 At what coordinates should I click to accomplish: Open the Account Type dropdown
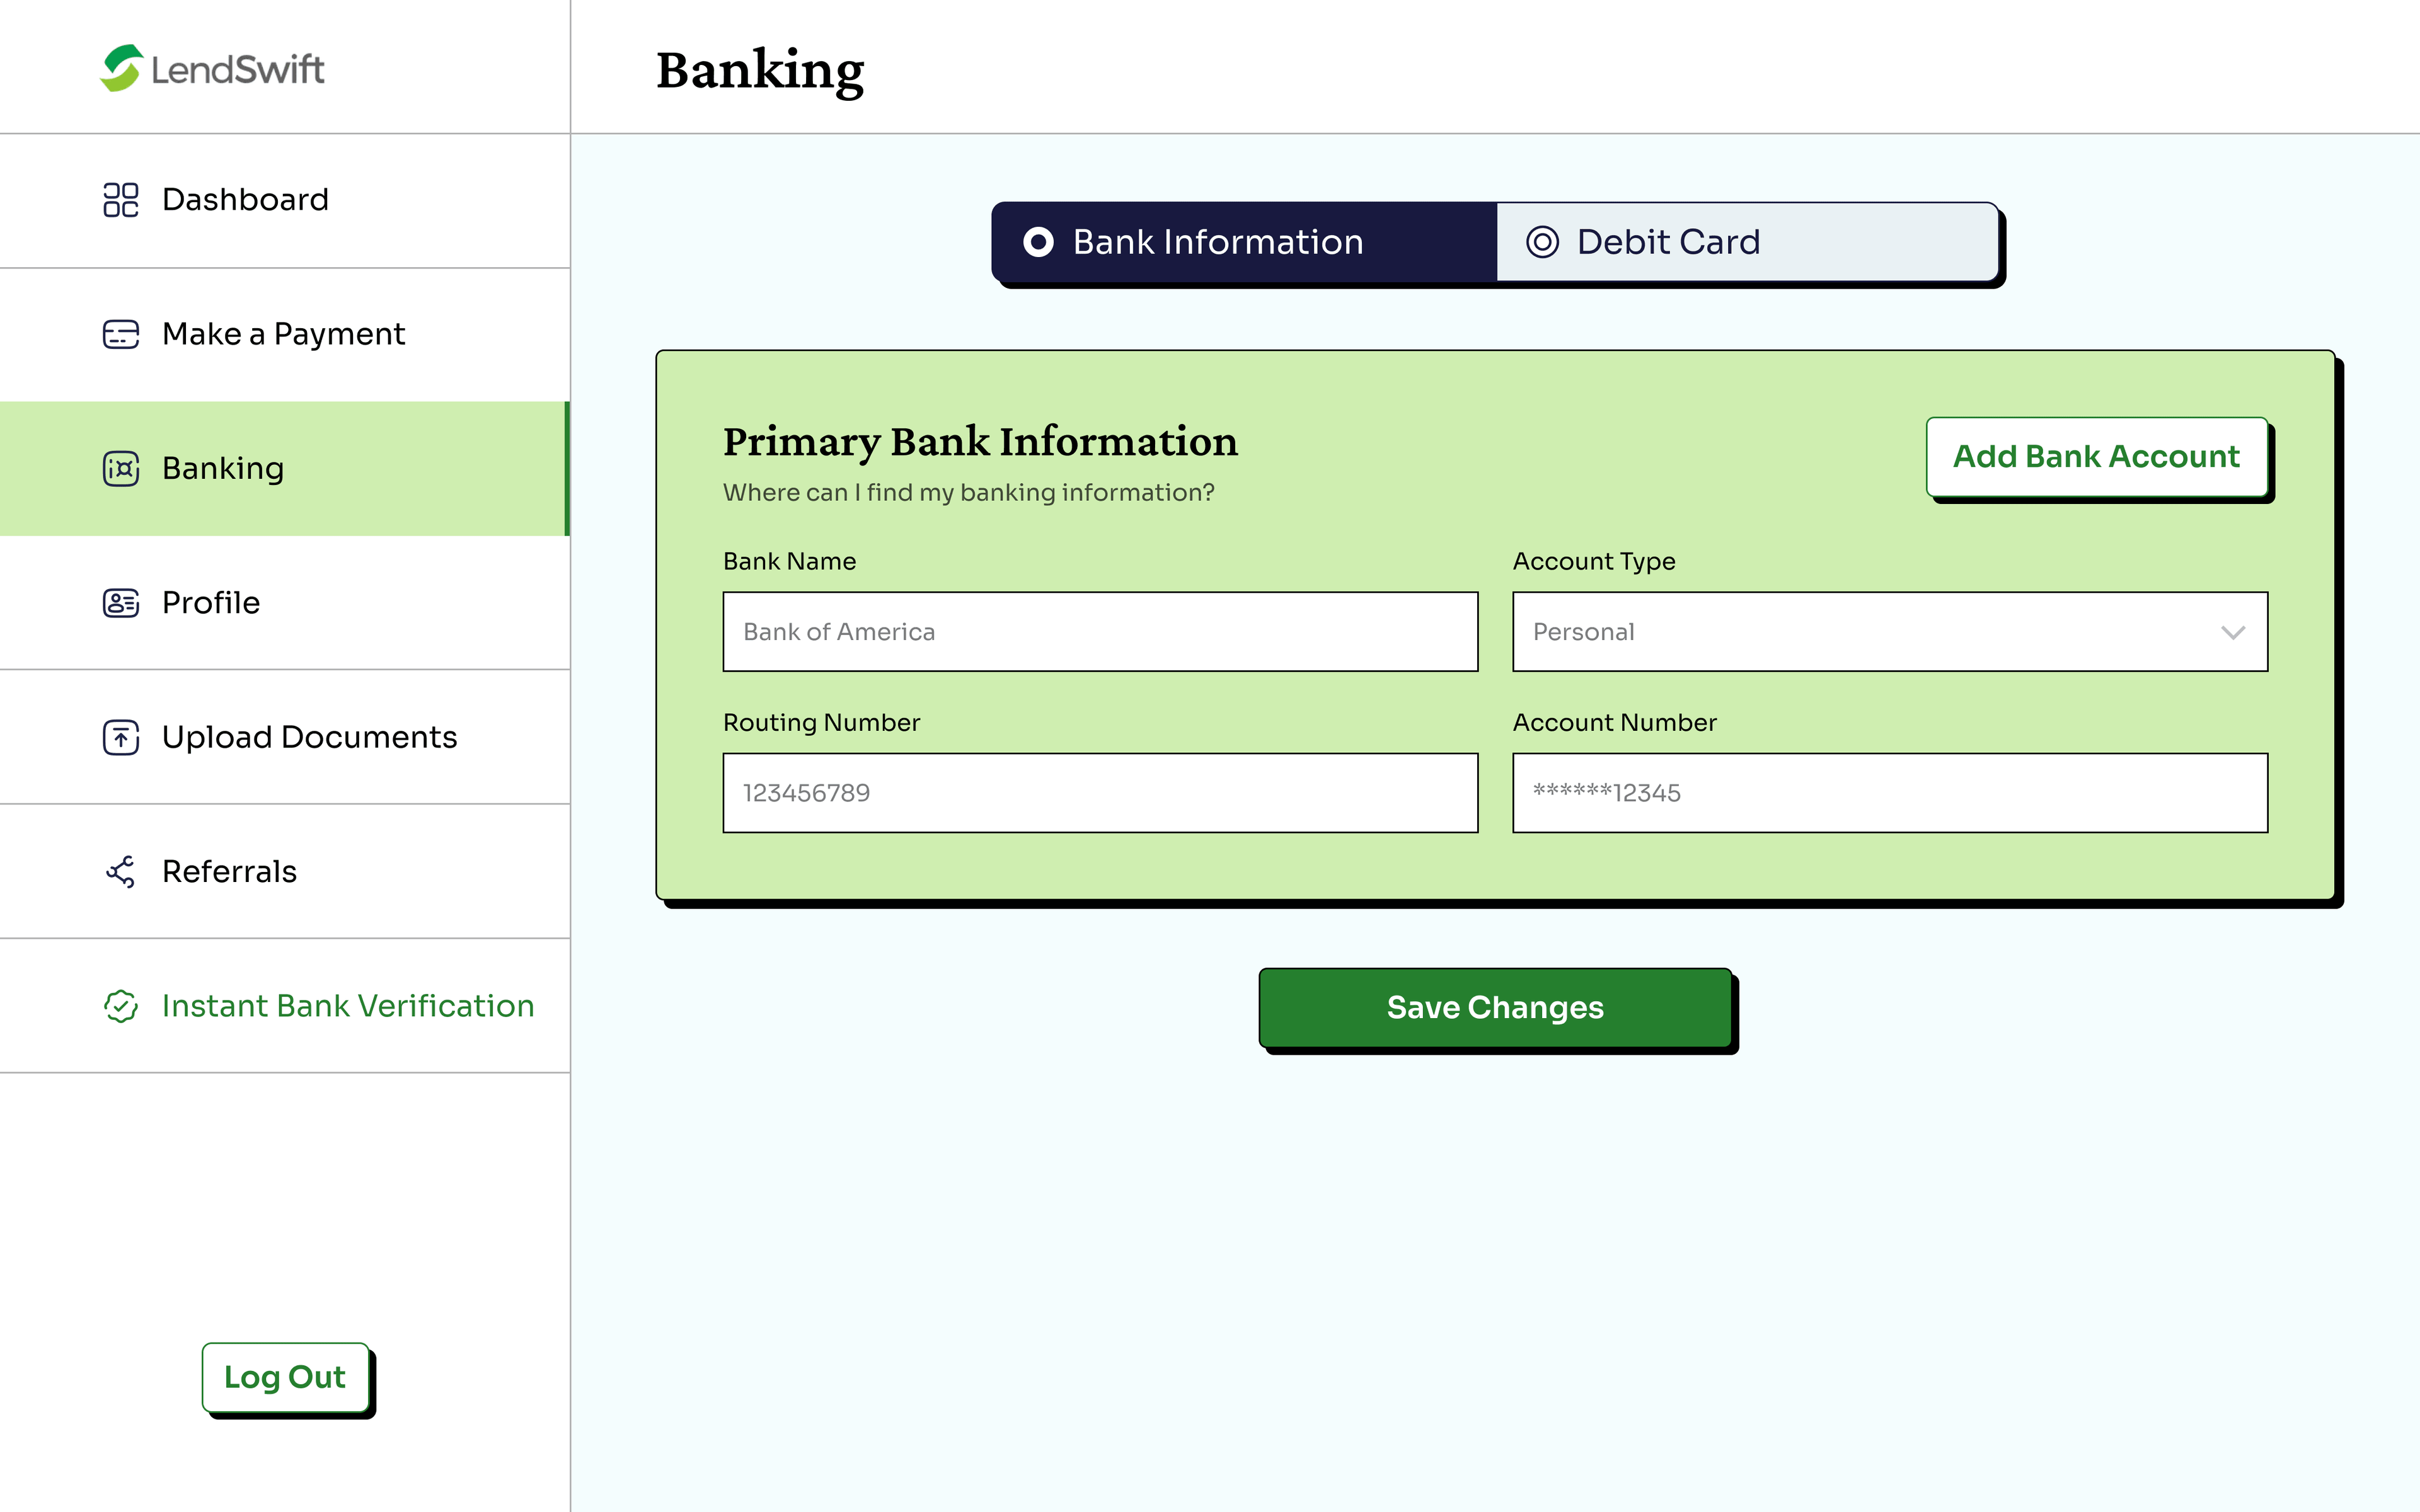1890,632
